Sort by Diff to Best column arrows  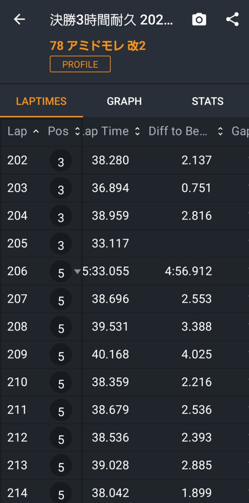tap(220, 131)
